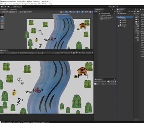This screenshot has width=144, height=123.
Task: Open the Help menu
Action: (50, 4)
